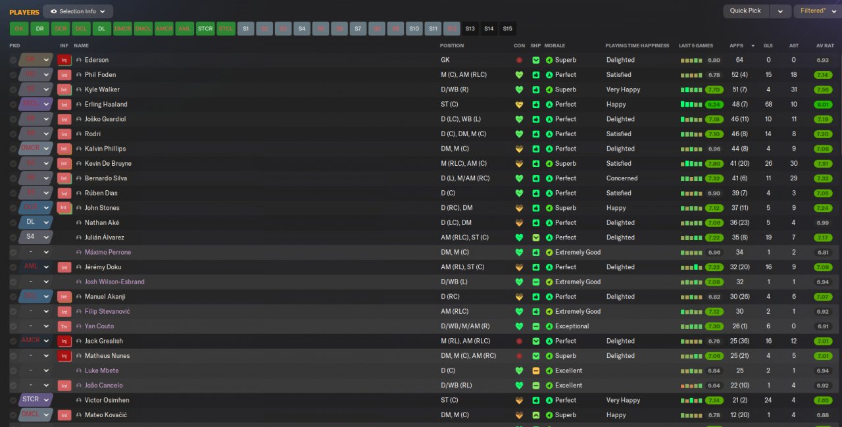
Task: Tick the selection checkbox for Victor Osimhen
Action: (x=13, y=400)
